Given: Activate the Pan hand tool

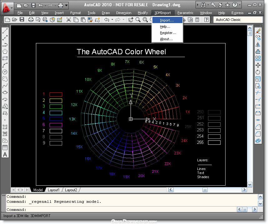Looking at the screenshot, I should pos(131,20).
